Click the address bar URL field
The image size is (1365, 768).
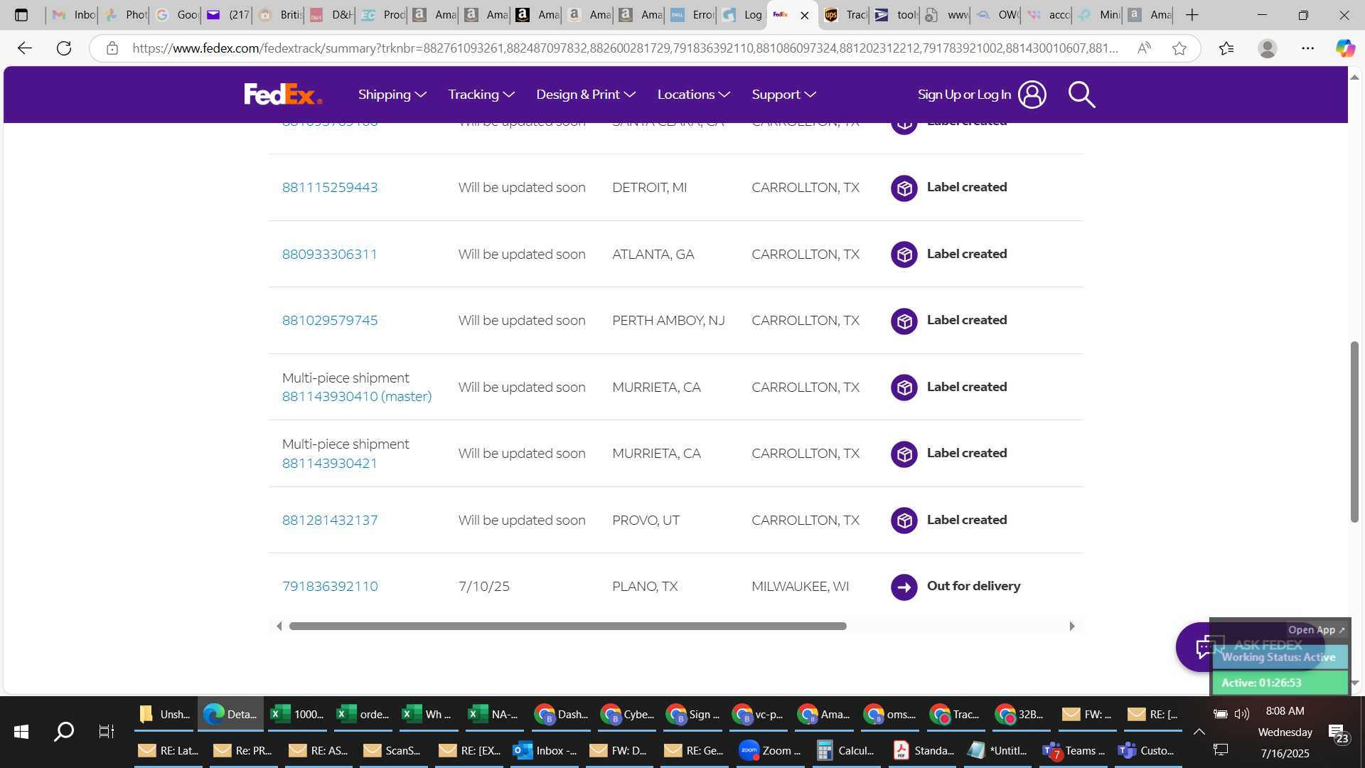(x=624, y=48)
